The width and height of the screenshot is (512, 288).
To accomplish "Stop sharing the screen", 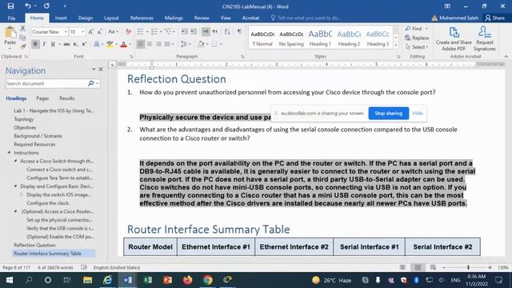I will pyautogui.click(x=389, y=114).
